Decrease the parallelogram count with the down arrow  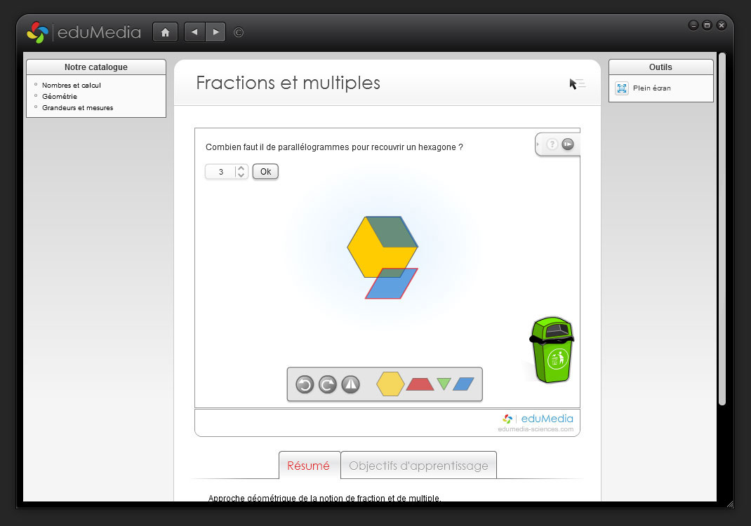241,175
